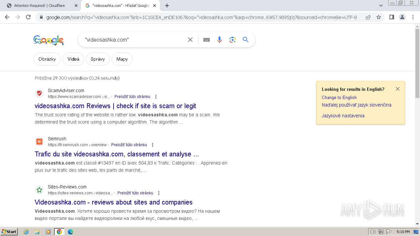Screen dimensions: 420x236
Task: Open more options for Semrush result
Action: [153, 145]
